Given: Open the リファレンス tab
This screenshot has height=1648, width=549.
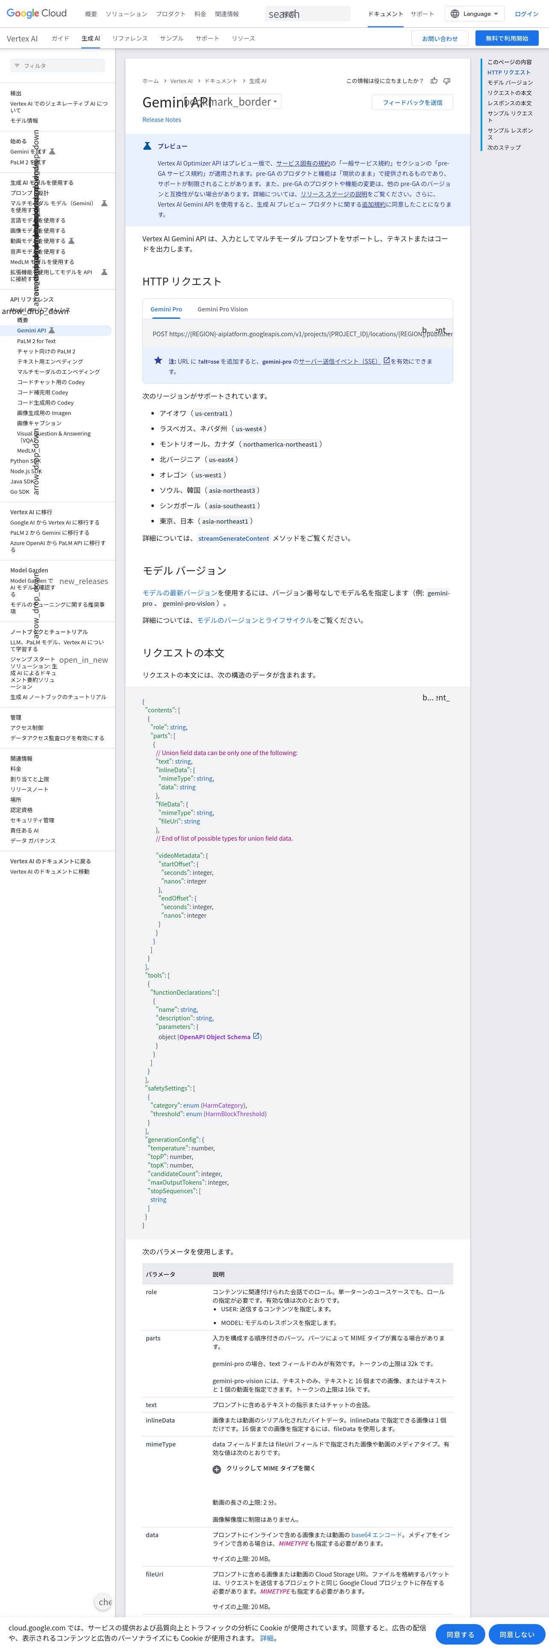Looking at the screenshot, I should pyautogui.click(x=130, y=39).
